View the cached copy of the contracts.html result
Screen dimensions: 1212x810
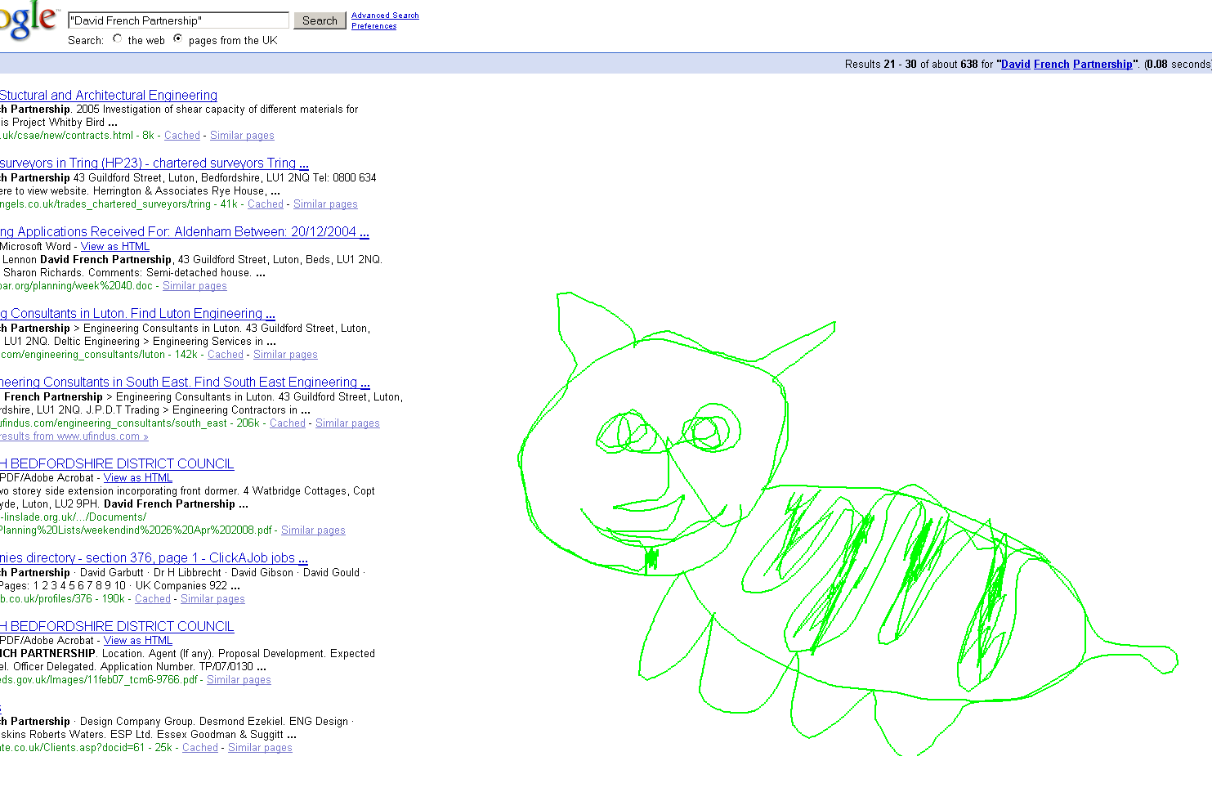[181, 135]
